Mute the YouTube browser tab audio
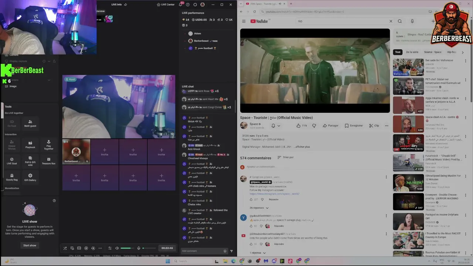 (x=280, y=4)
